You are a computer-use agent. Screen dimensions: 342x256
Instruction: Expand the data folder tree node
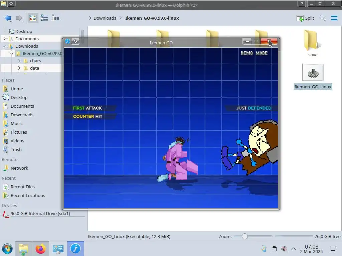pyautogui.click(x=19, y=68)
